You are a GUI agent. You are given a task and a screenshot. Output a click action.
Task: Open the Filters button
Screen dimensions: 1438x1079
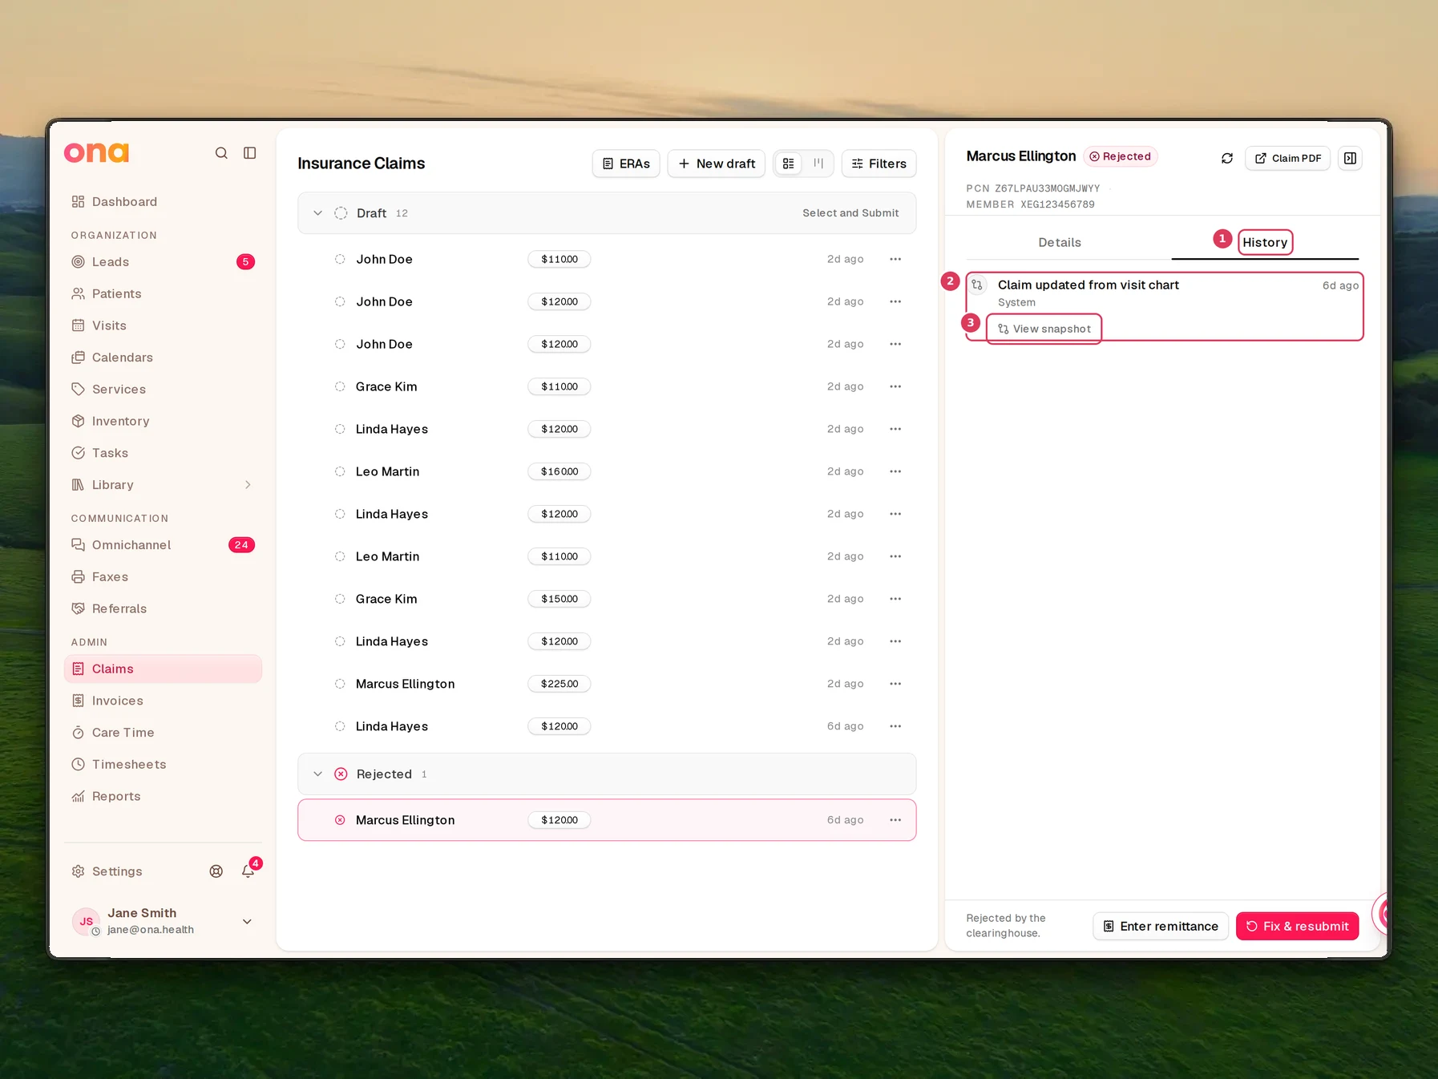point(879,164)
